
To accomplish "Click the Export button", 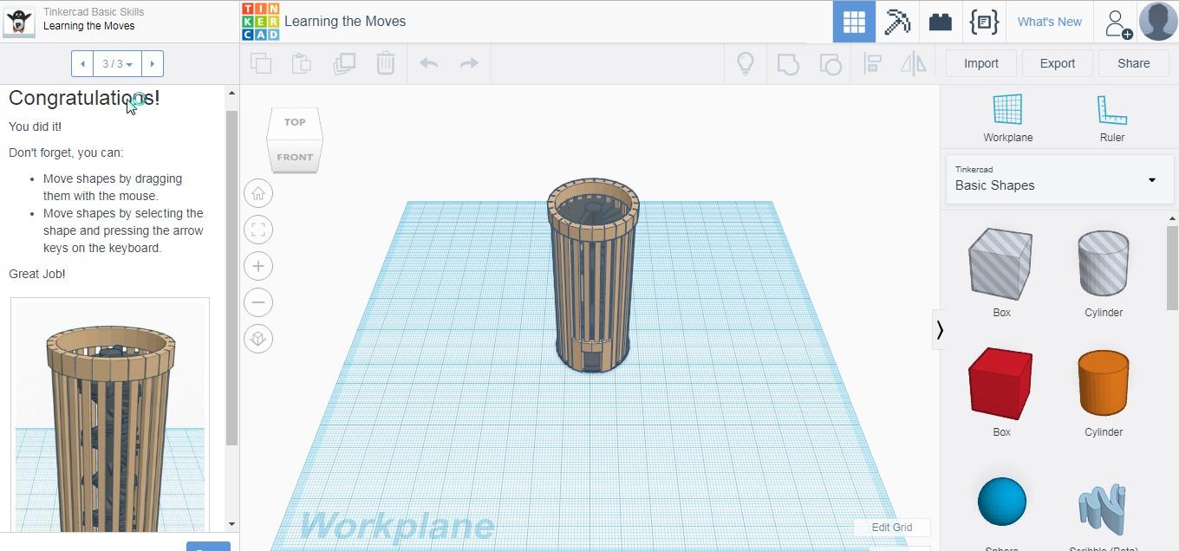I will pyautogui.click(x=1058, y=63).
